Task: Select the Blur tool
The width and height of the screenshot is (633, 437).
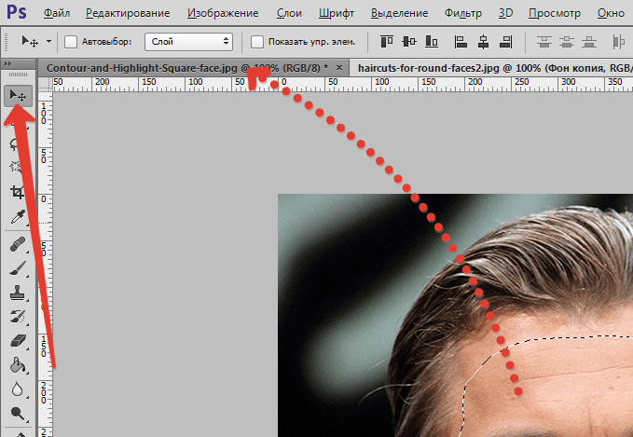Action: point(18,389)
